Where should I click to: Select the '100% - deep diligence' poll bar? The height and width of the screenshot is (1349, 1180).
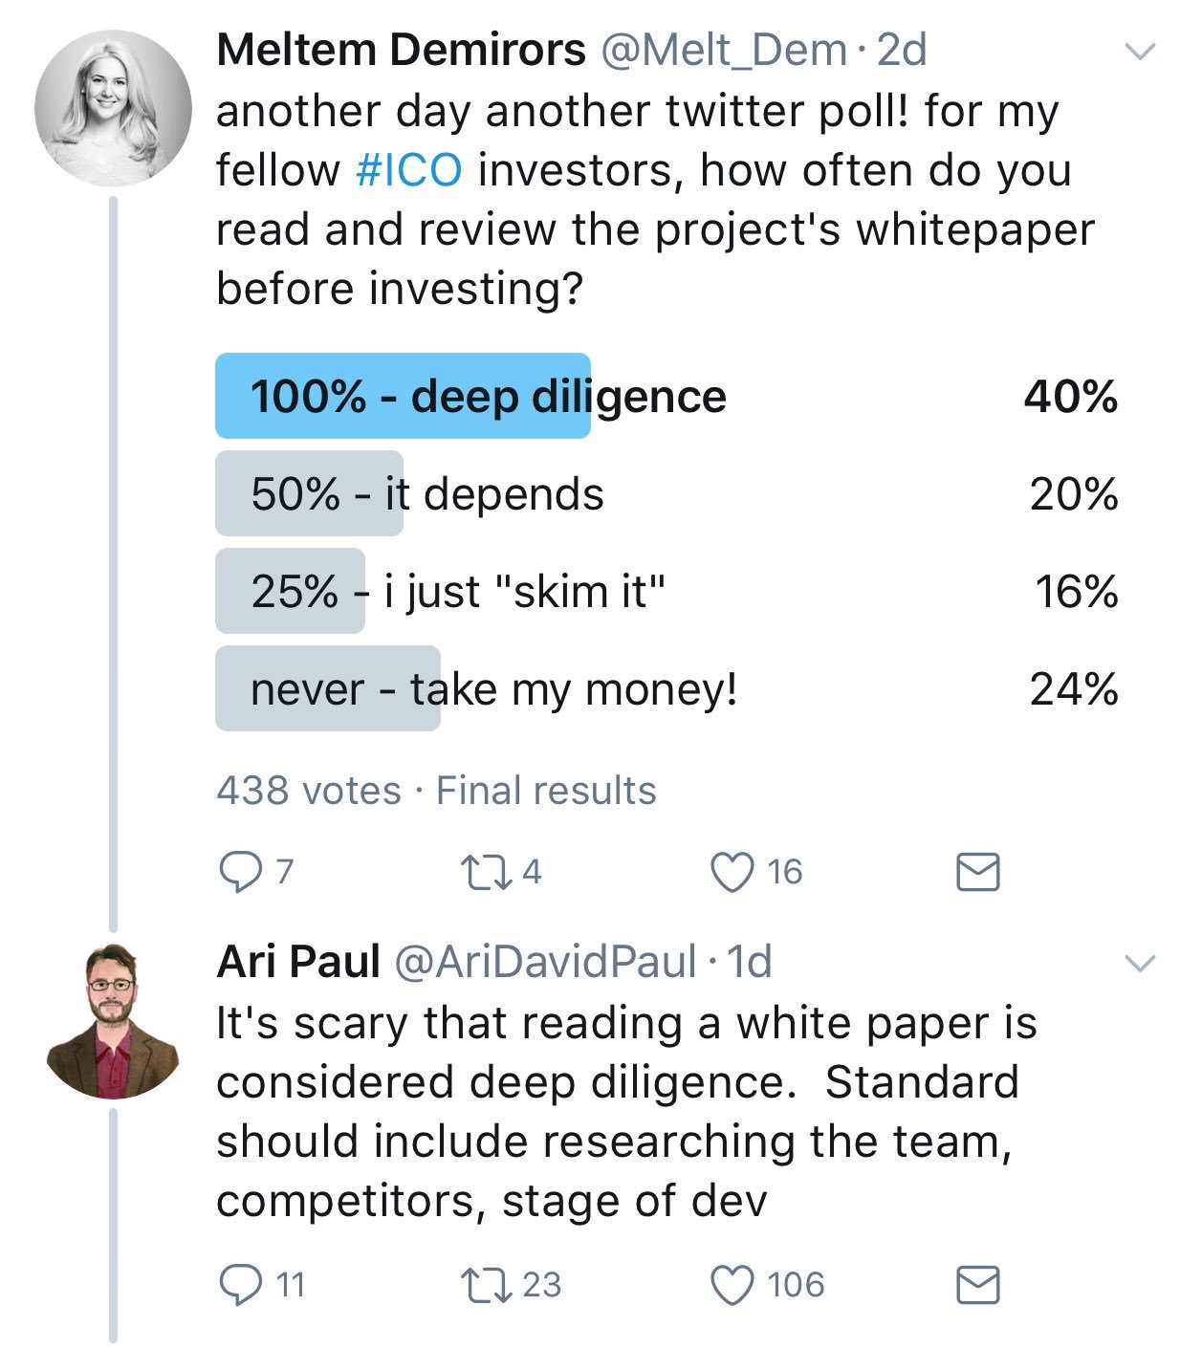(488, 397)
